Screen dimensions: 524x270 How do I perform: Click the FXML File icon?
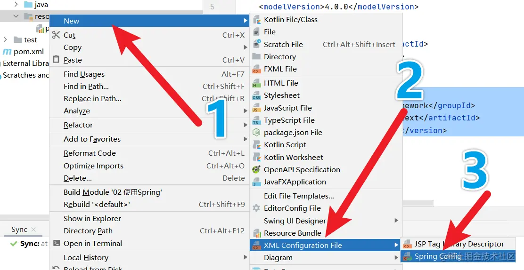pos(257,69)
